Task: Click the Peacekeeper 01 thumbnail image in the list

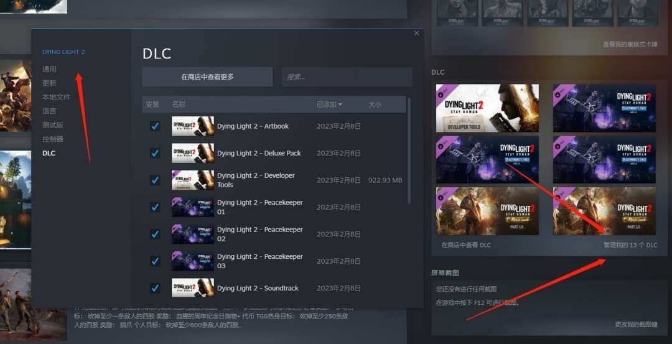Action: pyautogui.click(x=193, y=207)
